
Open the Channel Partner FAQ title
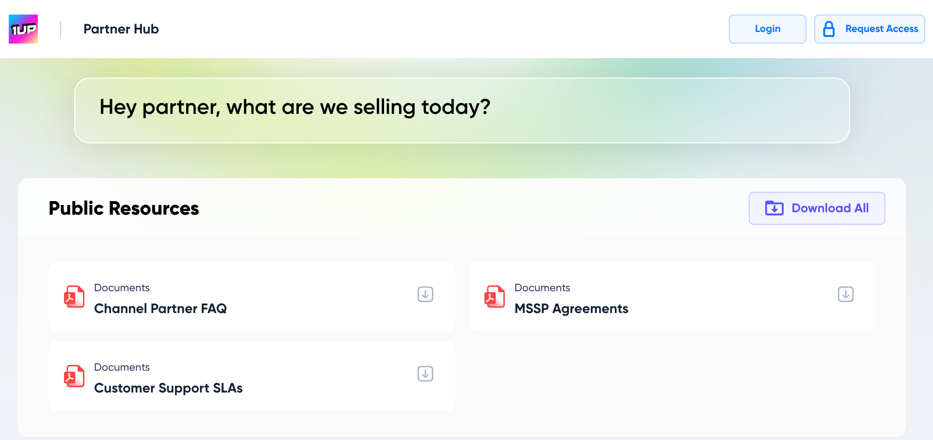[160, 309]
